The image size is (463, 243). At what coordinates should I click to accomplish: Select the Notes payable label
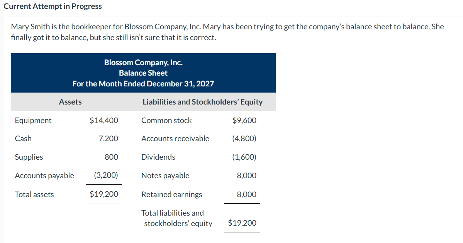pyautogui.click(x=165, y=175)
